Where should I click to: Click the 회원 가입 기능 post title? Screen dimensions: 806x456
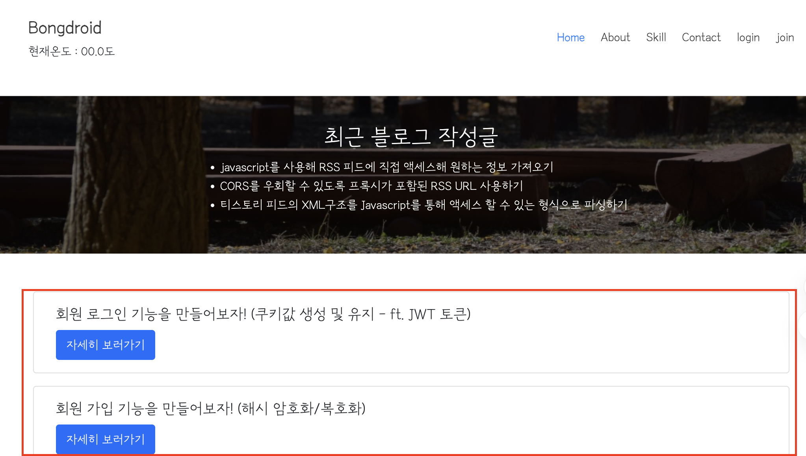click(211, 408)
